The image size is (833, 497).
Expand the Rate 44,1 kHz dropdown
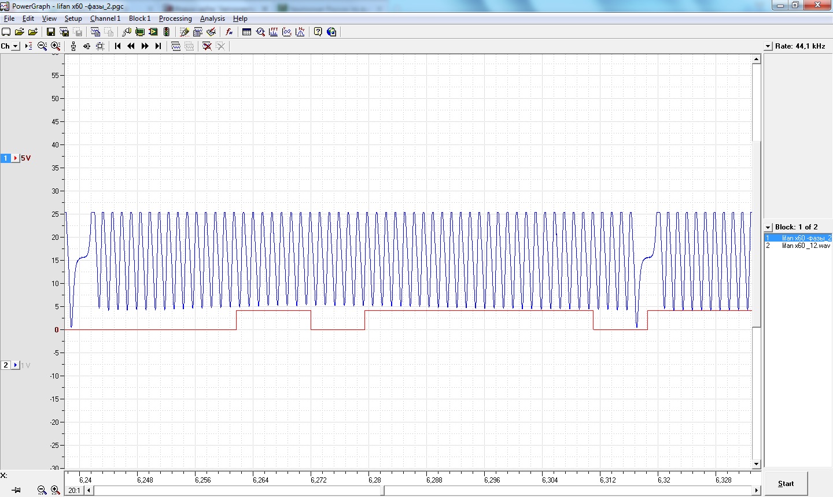[768, 46]
